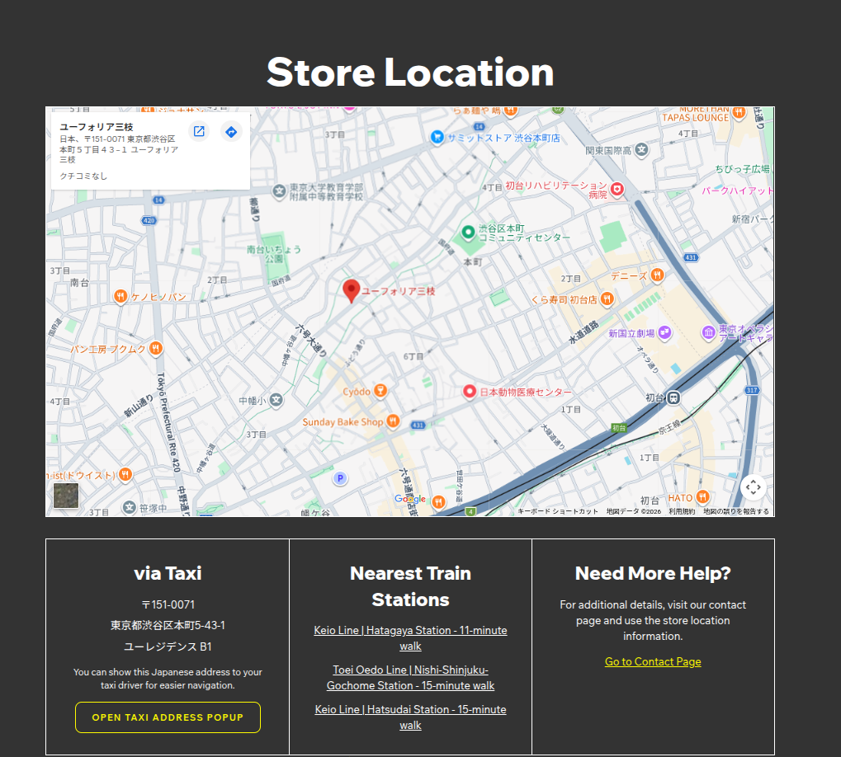Open map camera controls button

753,487
